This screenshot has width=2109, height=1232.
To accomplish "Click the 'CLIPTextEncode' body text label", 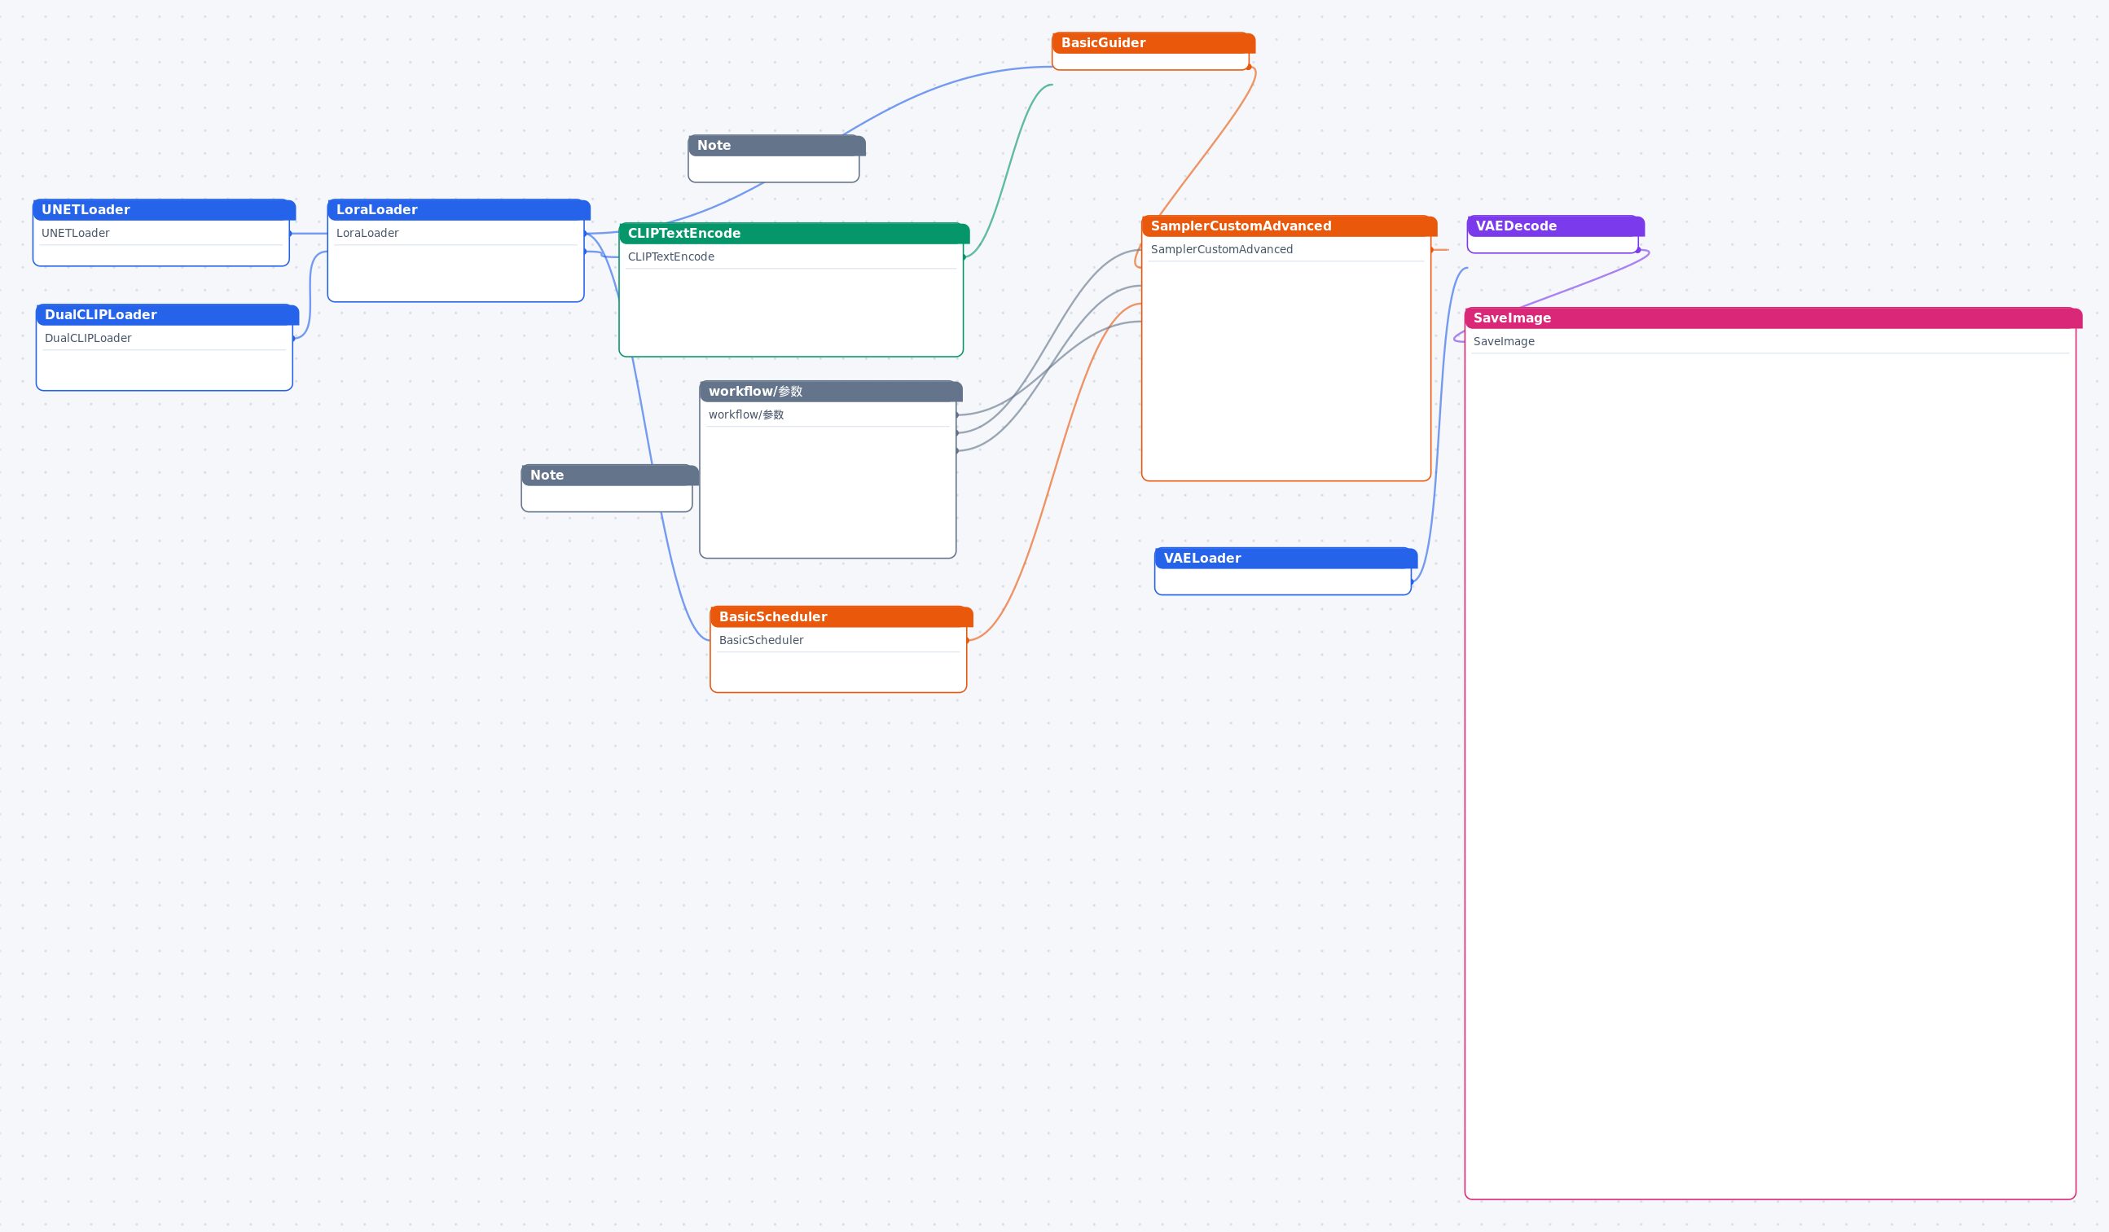I will click(x=670, y=256).
